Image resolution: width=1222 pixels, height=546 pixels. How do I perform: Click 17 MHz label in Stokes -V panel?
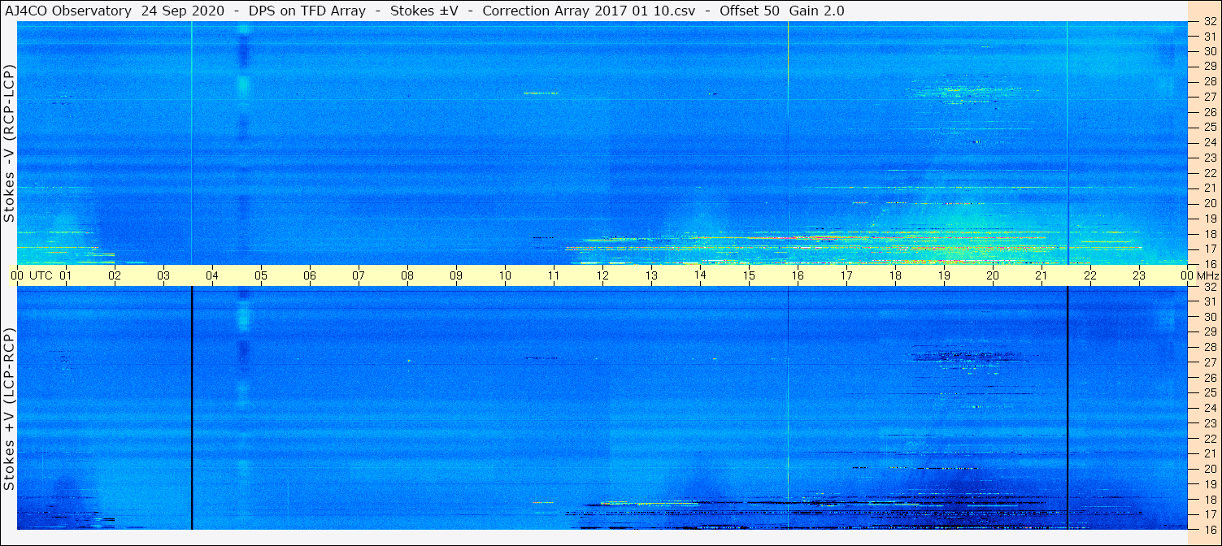(x=1209, y=249)
